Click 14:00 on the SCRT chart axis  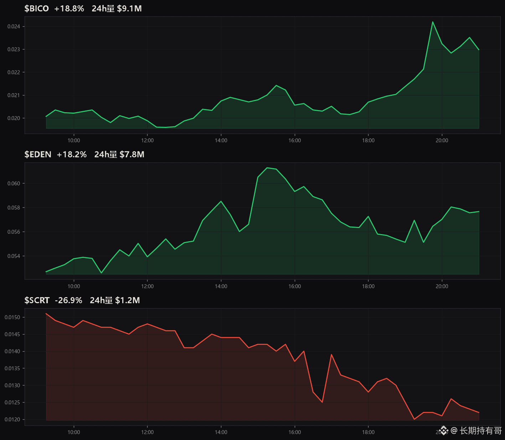pyautogui.click(x=221, y=432)
